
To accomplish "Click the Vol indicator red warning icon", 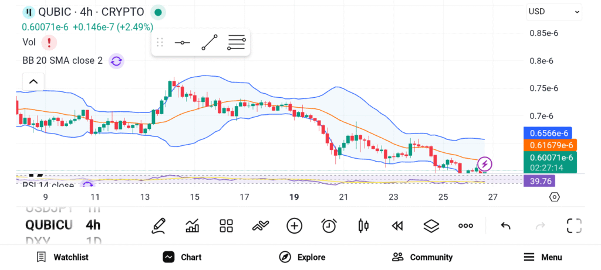I will [49, 42].
